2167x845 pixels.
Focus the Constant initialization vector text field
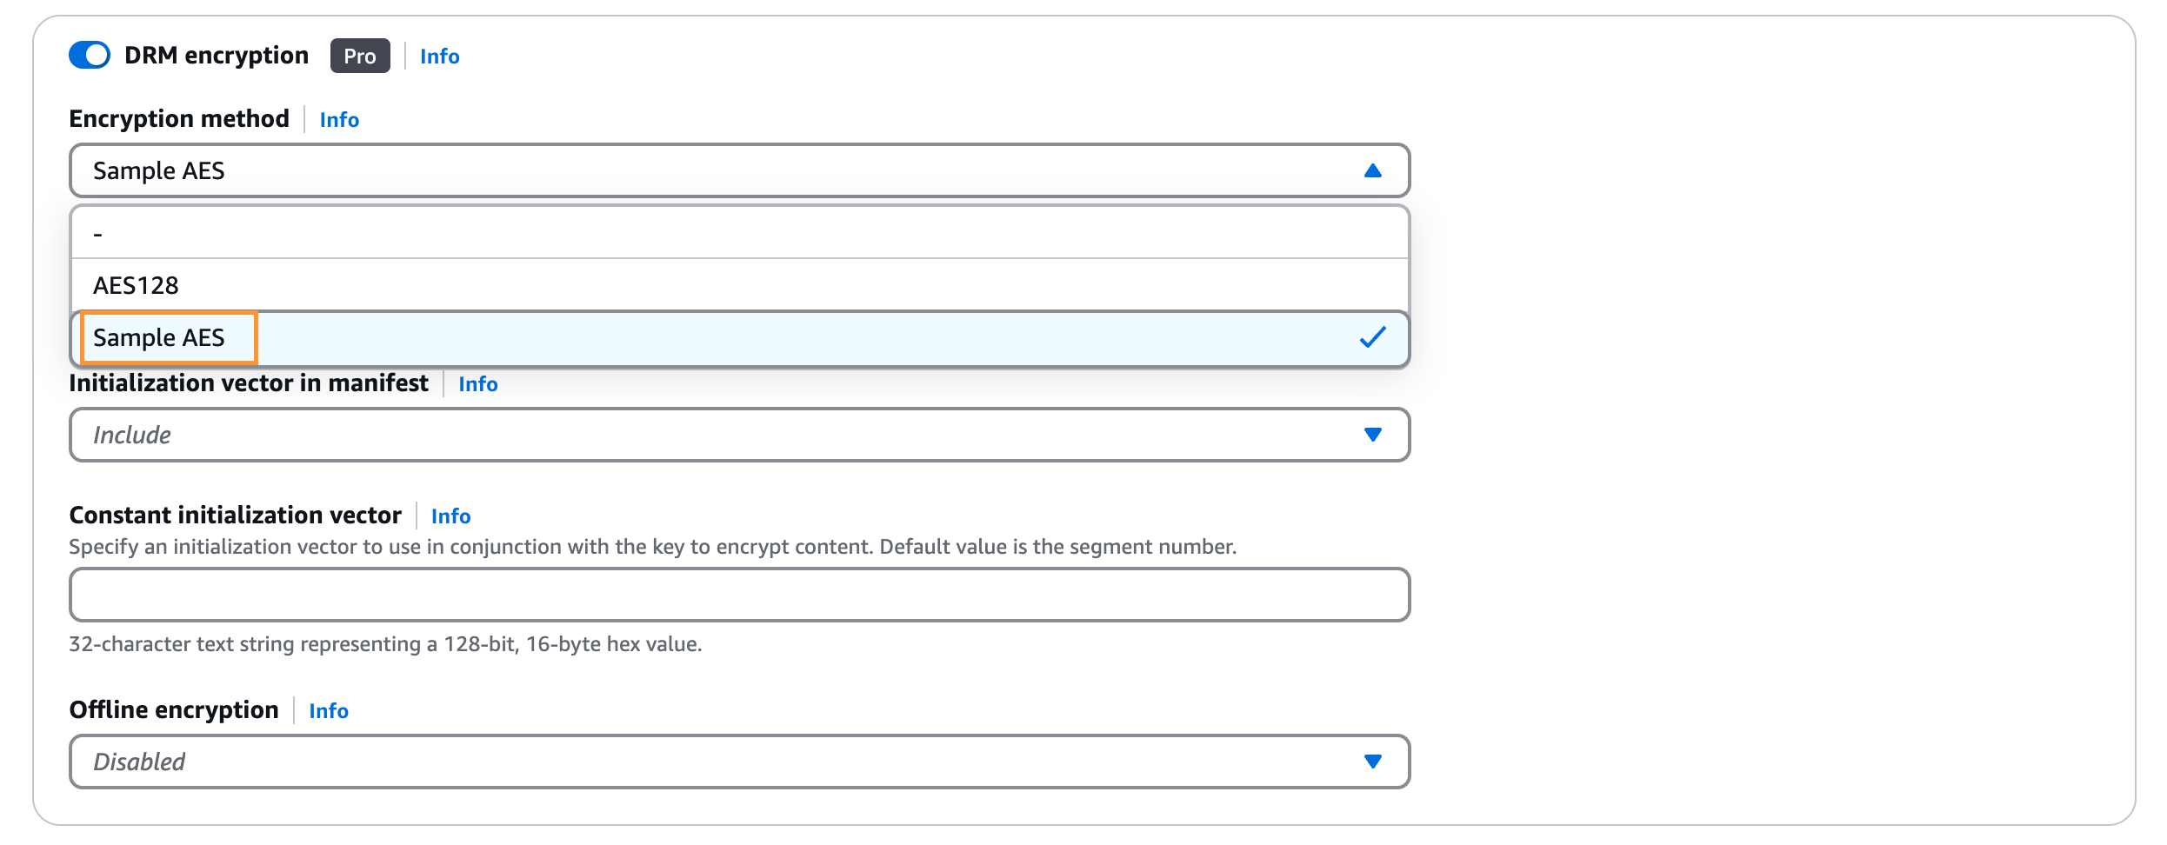click(739, 595)
